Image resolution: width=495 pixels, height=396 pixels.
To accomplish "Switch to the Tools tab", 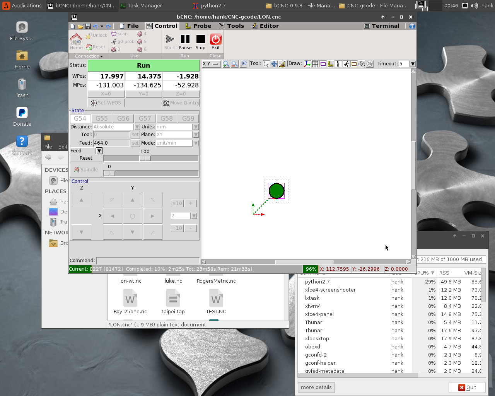I will coord(232,26).
